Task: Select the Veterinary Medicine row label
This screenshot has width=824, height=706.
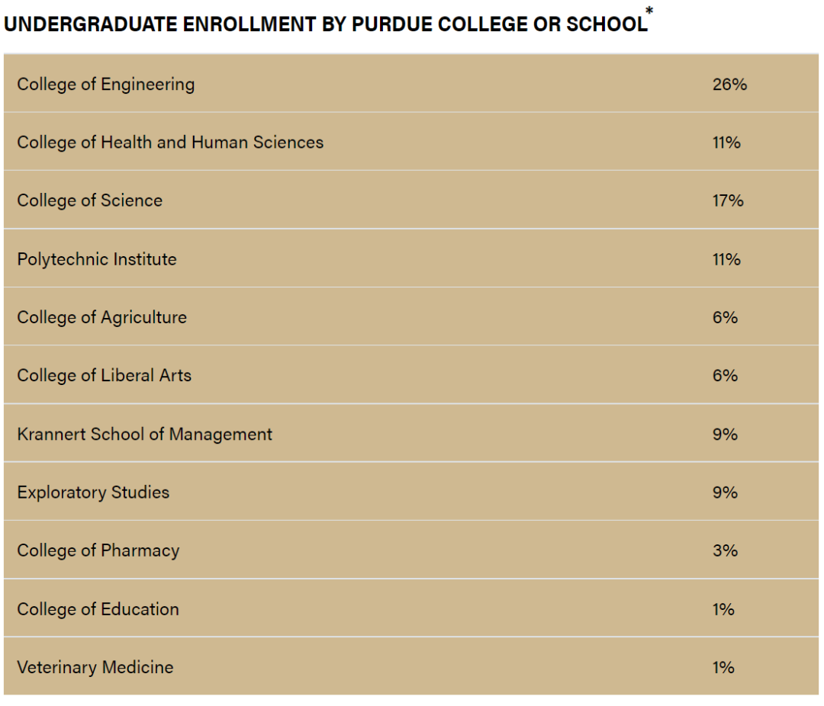Action: (x=95, y=667)
